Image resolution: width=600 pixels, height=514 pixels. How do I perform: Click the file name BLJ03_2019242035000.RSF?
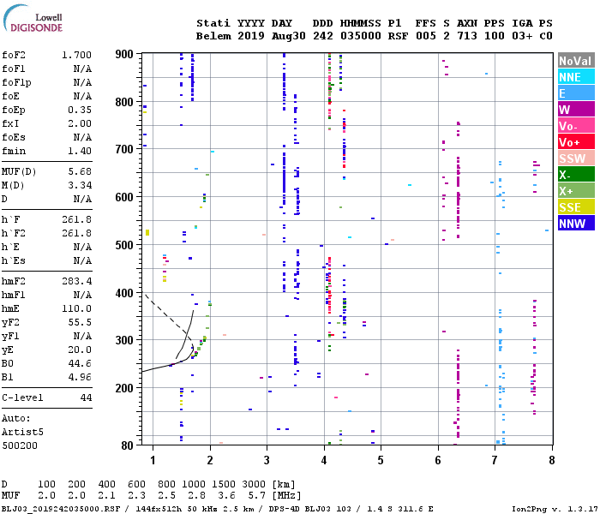click(61, 509)
